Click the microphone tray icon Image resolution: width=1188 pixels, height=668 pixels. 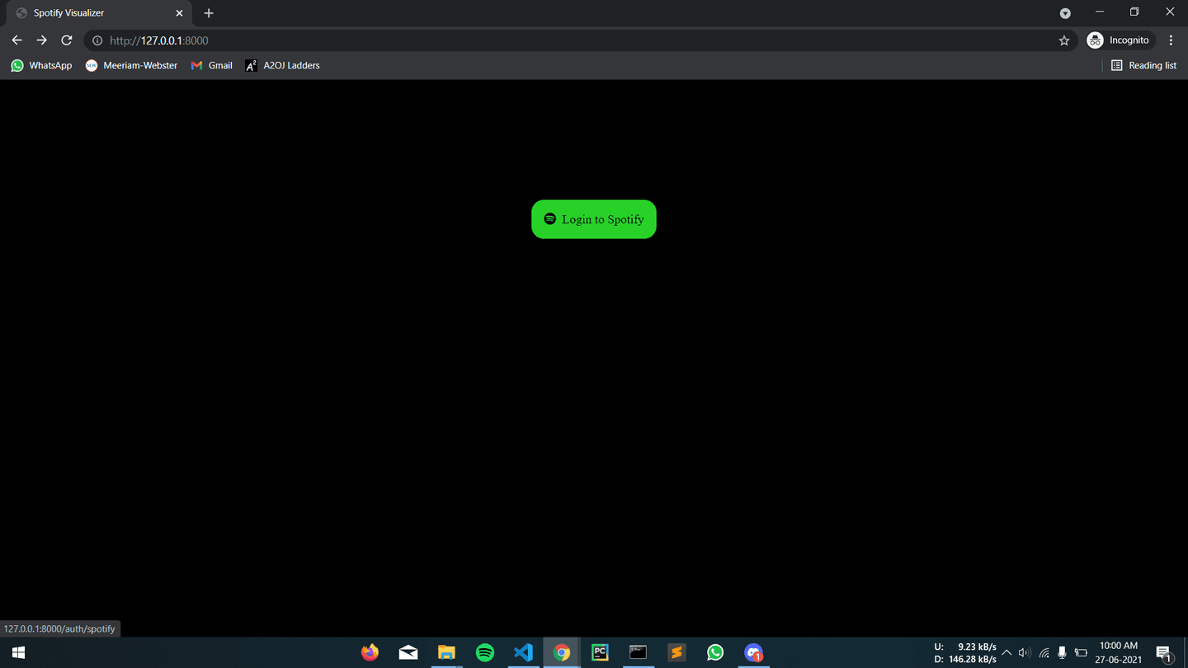[1062, 652]
